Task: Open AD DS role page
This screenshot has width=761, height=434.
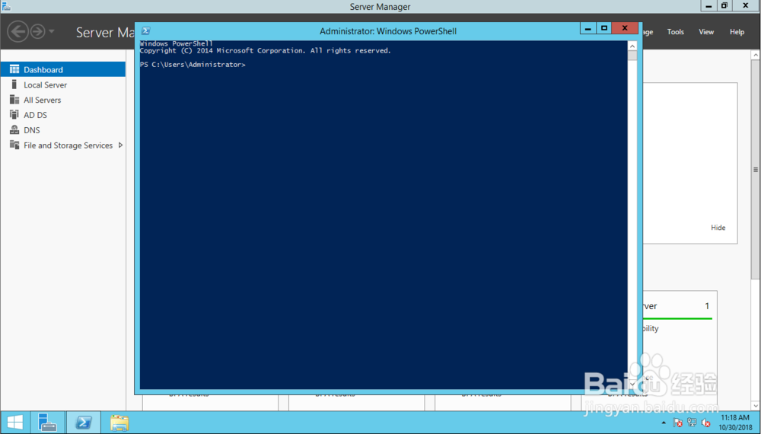Action: [x=36, y=115]
